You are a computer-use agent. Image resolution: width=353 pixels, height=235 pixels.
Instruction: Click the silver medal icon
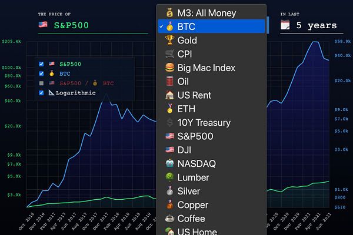click(x=170, y=191)
